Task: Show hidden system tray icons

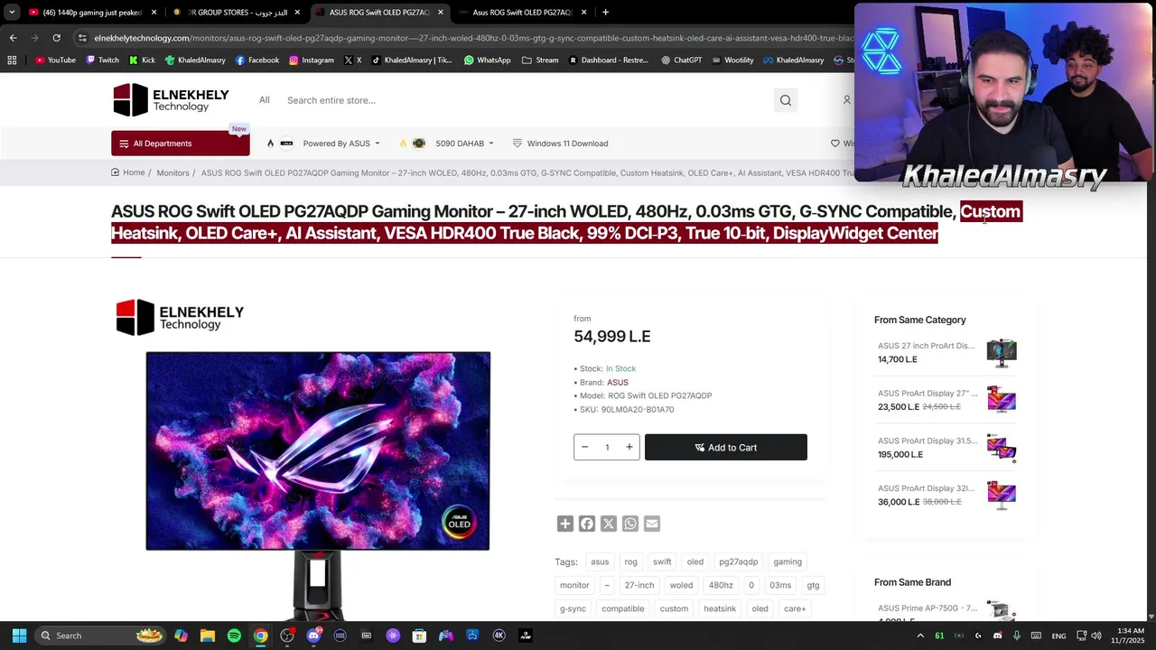Action: click(919, 636)
